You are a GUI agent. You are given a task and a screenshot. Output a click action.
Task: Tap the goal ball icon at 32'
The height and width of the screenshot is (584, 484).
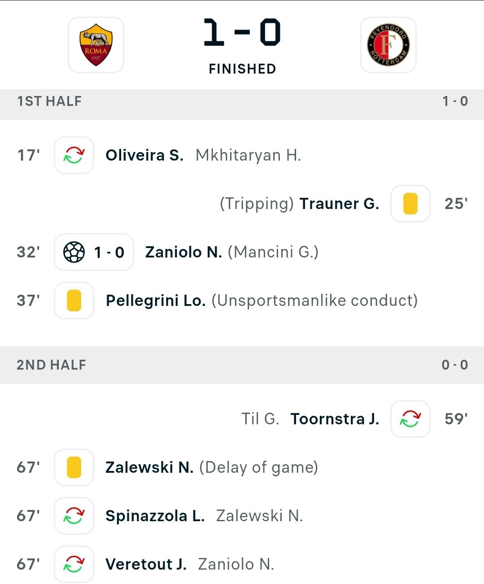[x=74, y=252]
